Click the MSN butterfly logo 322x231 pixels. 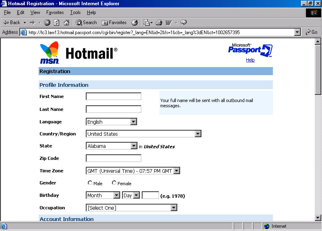(50, 53)
